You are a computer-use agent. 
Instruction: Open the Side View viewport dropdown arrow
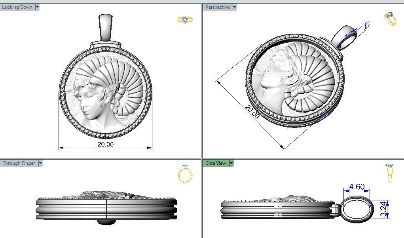(x=231, y=163)
